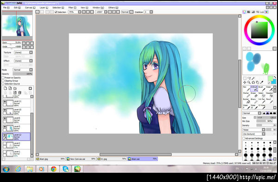Open Internet Explorer from the taskbar
The image size is (278, 182).
[x=18, y=169]
